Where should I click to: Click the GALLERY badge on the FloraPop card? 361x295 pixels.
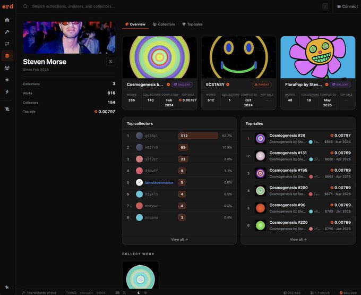point(340,85)
